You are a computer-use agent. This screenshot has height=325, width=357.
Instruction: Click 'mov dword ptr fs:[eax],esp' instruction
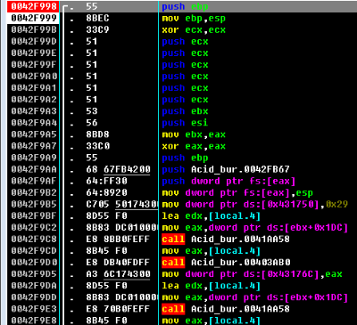(237, 192)
